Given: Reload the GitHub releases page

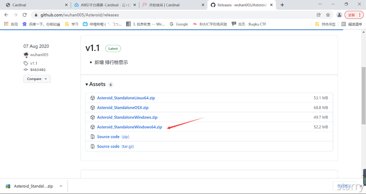Looking at the screenshot, I should tap(25, 15).
